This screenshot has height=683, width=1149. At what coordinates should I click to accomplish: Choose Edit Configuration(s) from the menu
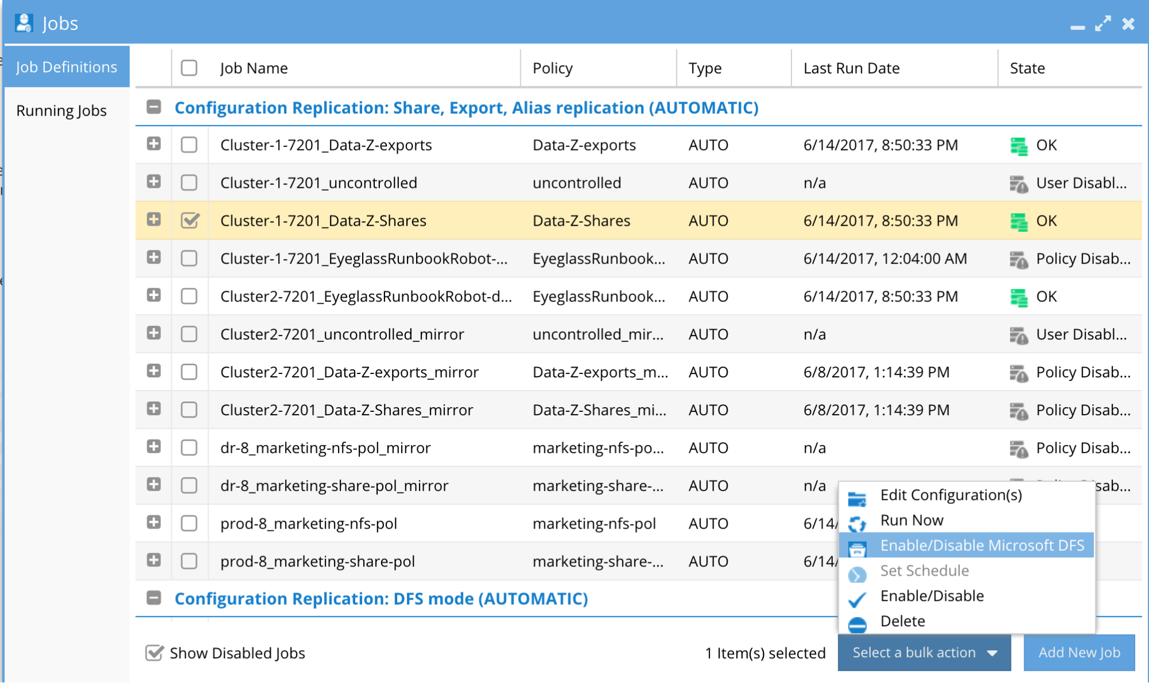pyautogui.click(x=966, y=495)
